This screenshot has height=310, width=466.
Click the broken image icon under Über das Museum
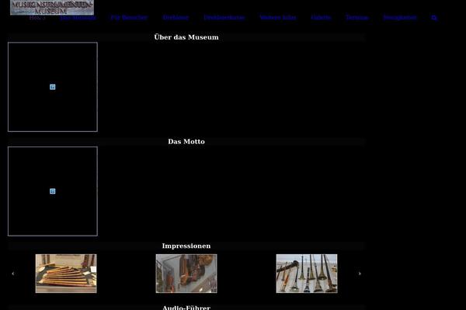tap(53, 87)
